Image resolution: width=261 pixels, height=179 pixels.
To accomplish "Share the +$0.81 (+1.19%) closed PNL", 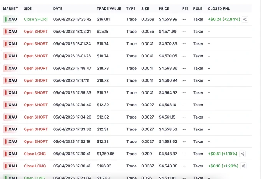I will pyautogui.click(x=242, y=154).
